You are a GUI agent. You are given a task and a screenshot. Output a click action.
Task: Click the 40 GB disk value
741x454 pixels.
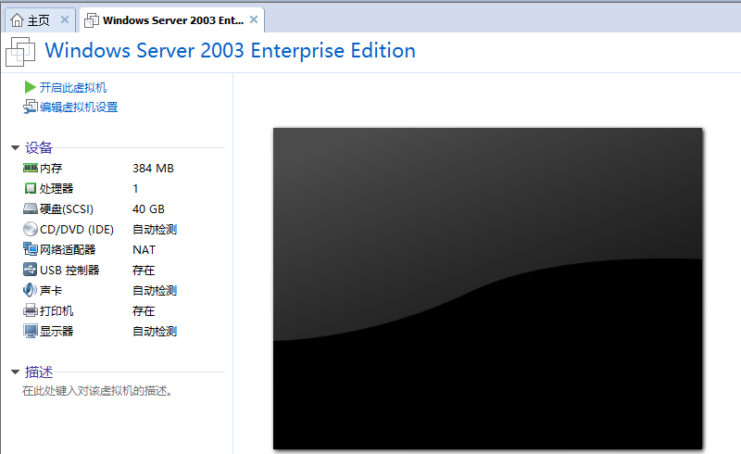[x=148, y=209]
